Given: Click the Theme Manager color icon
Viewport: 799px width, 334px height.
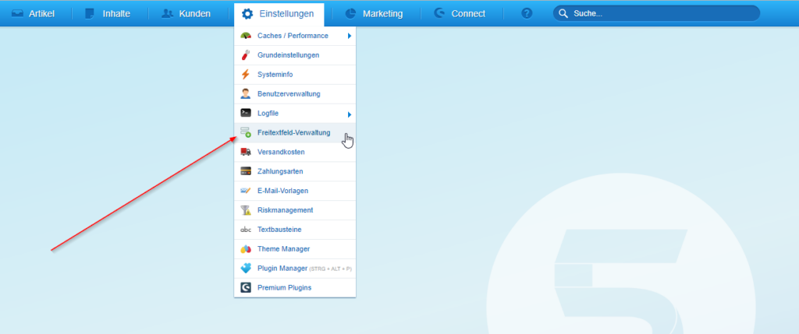Looking at the screenshot, I should click(x=246, y=248).
